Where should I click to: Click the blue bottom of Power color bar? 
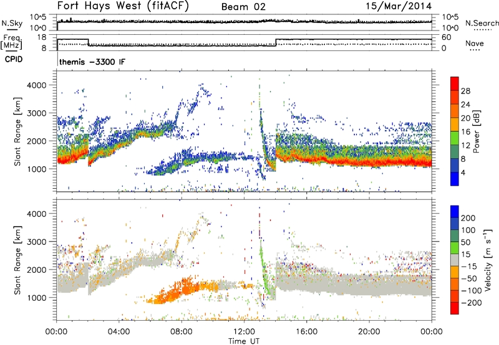455,179
